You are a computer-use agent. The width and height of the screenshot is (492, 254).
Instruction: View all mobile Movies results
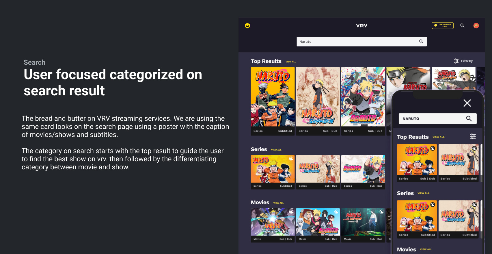pyautogui.click(x=426, y=249)
